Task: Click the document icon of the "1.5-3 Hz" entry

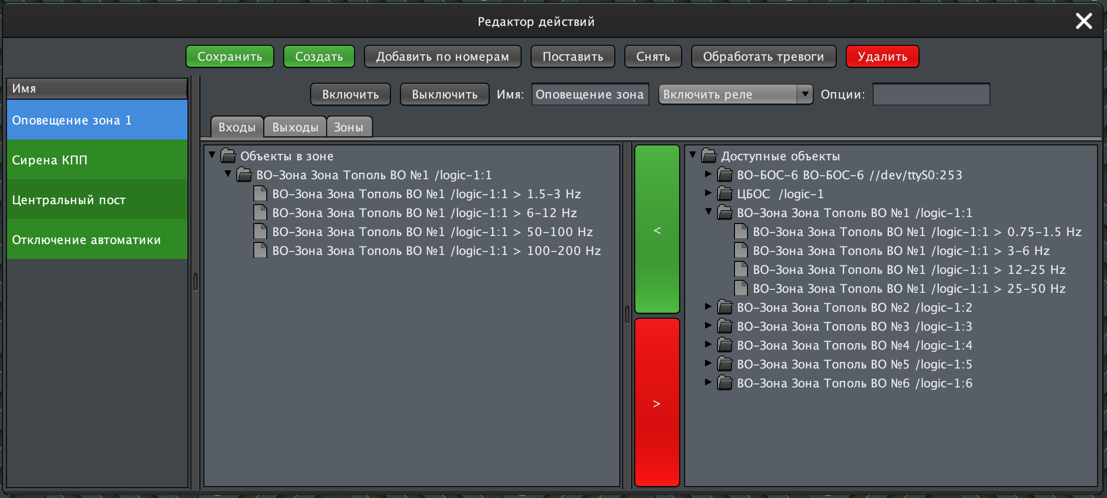Action: tap(260, 194)
